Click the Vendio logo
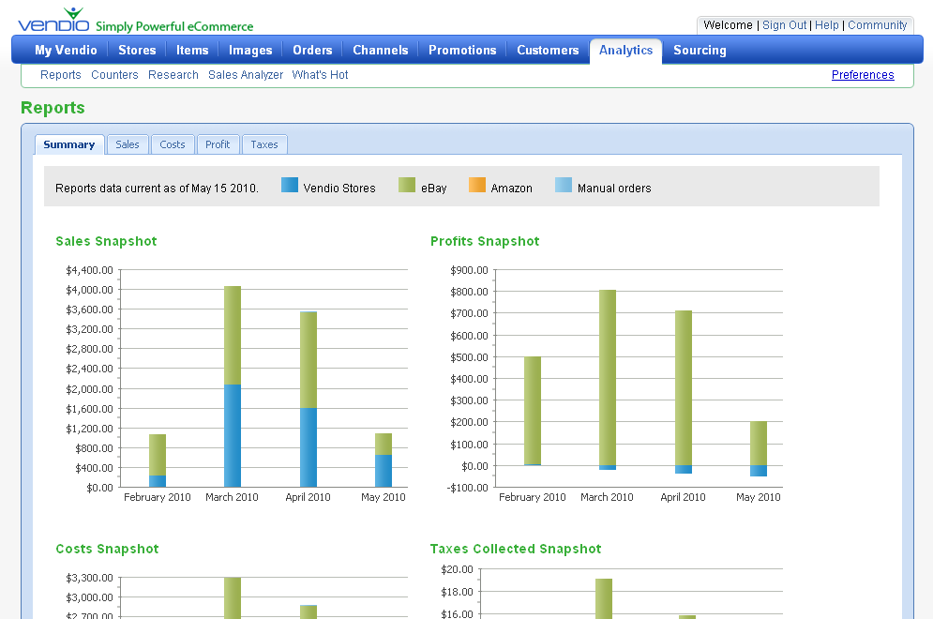This screenshot has height=619, width=933. point(53,21)
